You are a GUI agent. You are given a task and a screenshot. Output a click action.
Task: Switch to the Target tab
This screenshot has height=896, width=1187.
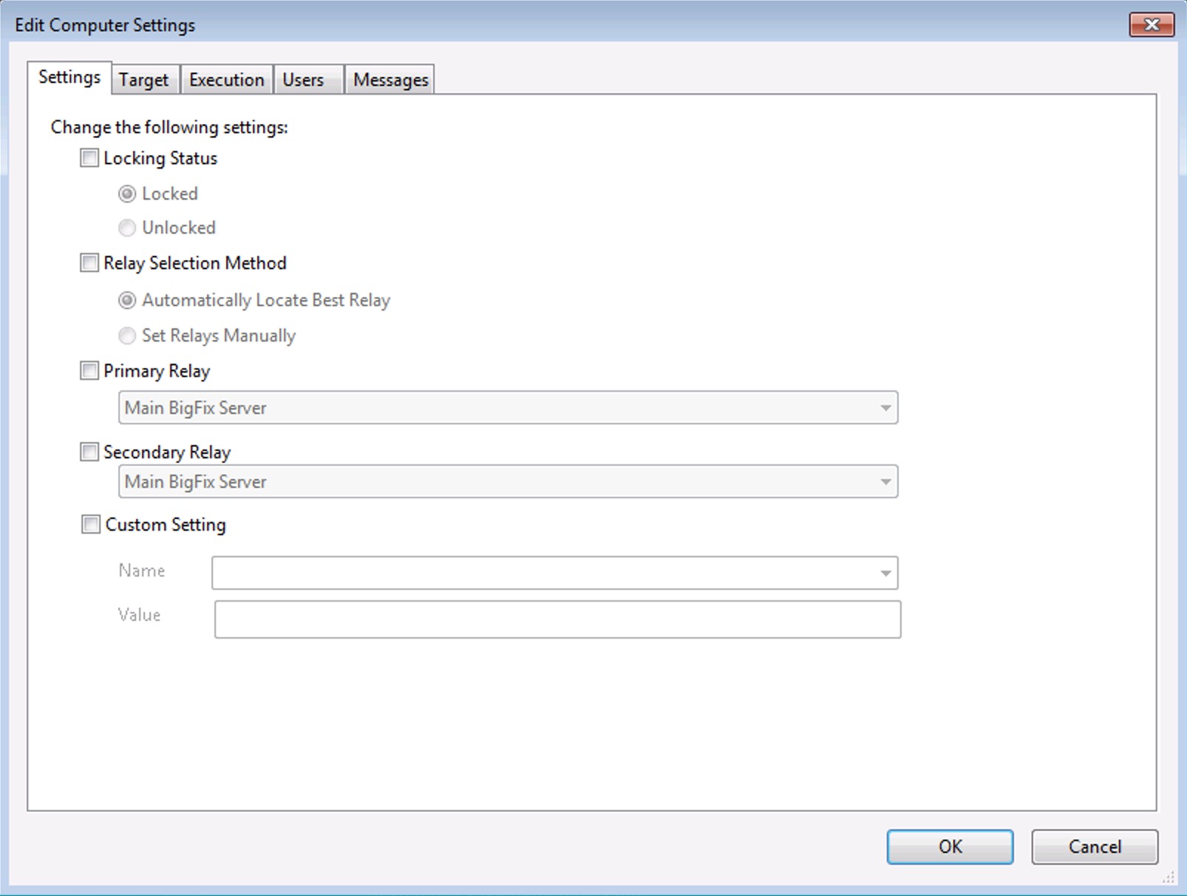[144, 78]
